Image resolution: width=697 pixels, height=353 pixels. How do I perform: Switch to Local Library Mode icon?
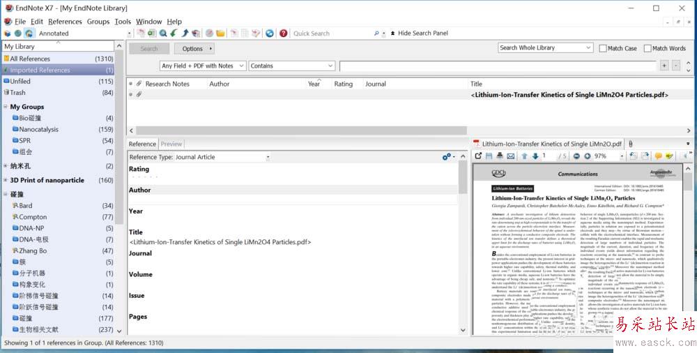pos(7,33)
